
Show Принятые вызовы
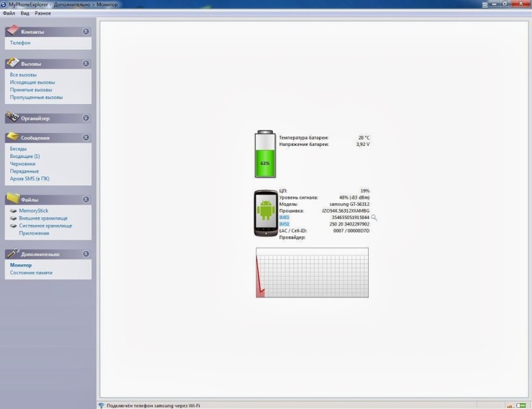[31, 90]
